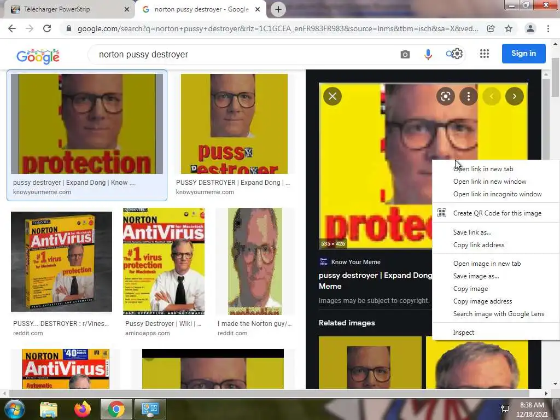Select Create QR Code for this image
Image resolution: width=560 pixels, height=420 pixels.
[x=497, y=213]
